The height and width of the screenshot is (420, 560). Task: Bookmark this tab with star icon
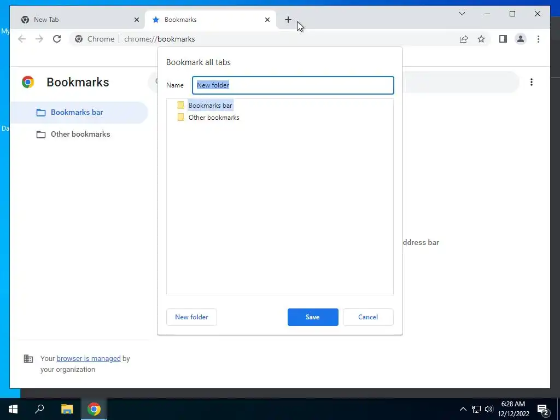pos(481,39)
